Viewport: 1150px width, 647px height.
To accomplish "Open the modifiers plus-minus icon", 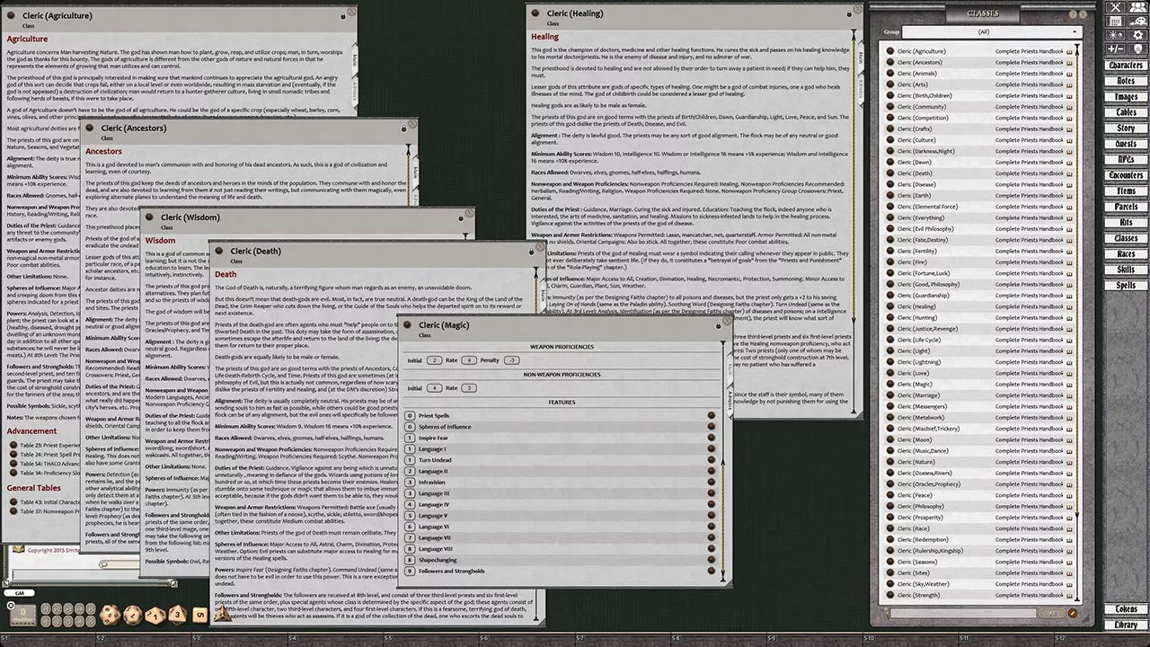I will coord(1116,49).
